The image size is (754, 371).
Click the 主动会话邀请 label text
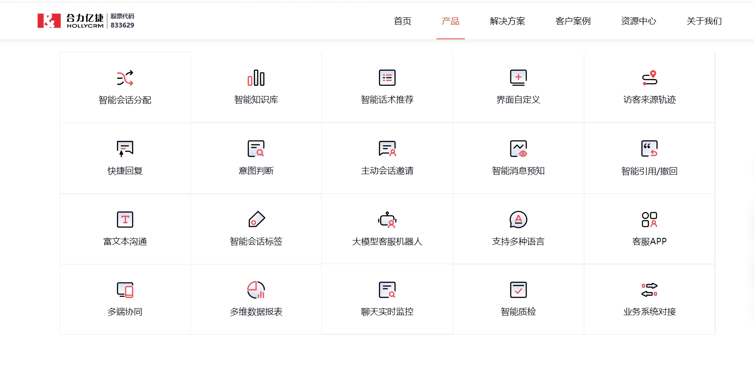point(387,171)
